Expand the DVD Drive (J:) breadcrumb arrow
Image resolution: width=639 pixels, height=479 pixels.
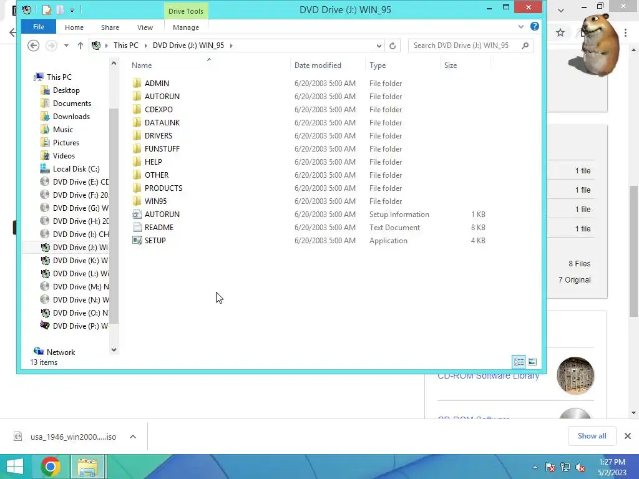click(x=231, y=46)
